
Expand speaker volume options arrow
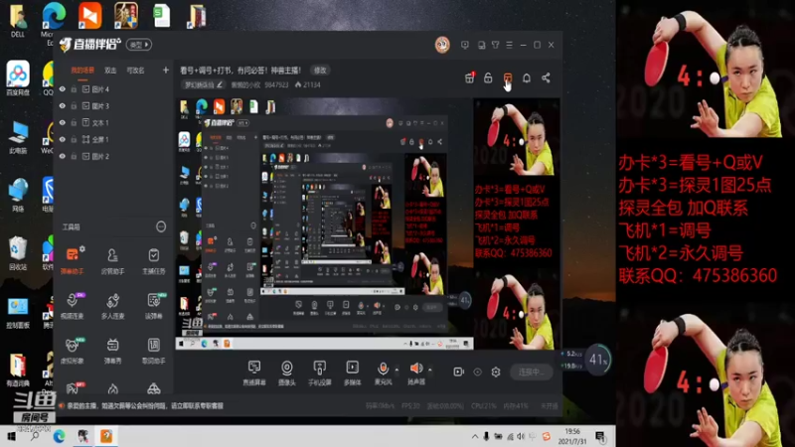[430, 370]
